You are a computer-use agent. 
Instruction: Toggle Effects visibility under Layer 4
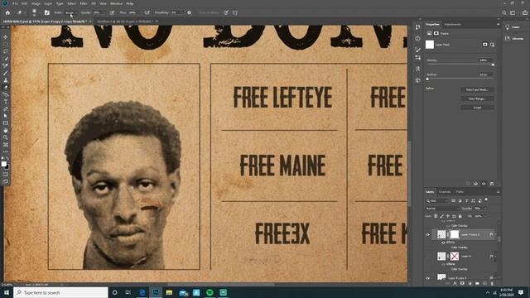pos(443,264)
